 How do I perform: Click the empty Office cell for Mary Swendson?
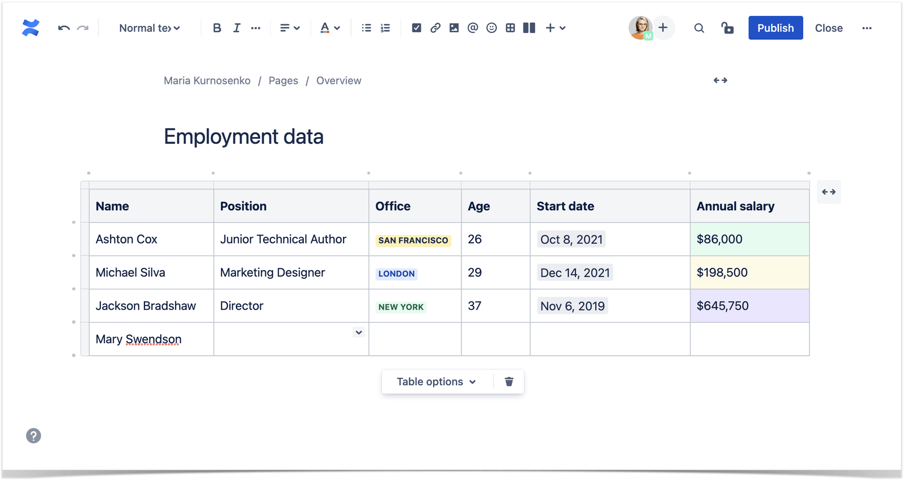point(415,339)
